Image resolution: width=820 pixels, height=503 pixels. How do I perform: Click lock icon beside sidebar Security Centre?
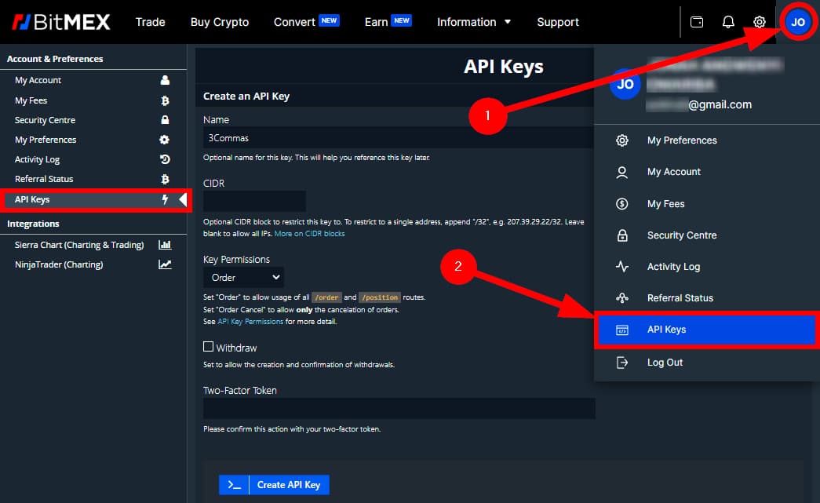[165, 120]
